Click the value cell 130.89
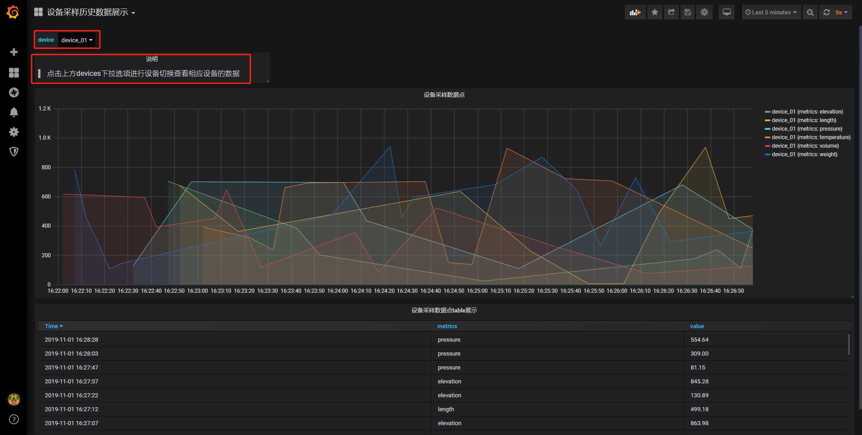862x435 pixels. click(699, 395)
